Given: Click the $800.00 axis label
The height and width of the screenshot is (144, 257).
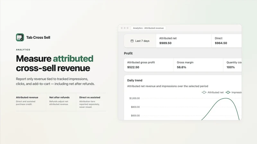Looking at the screenshot, I should click(x=135, y=107).
